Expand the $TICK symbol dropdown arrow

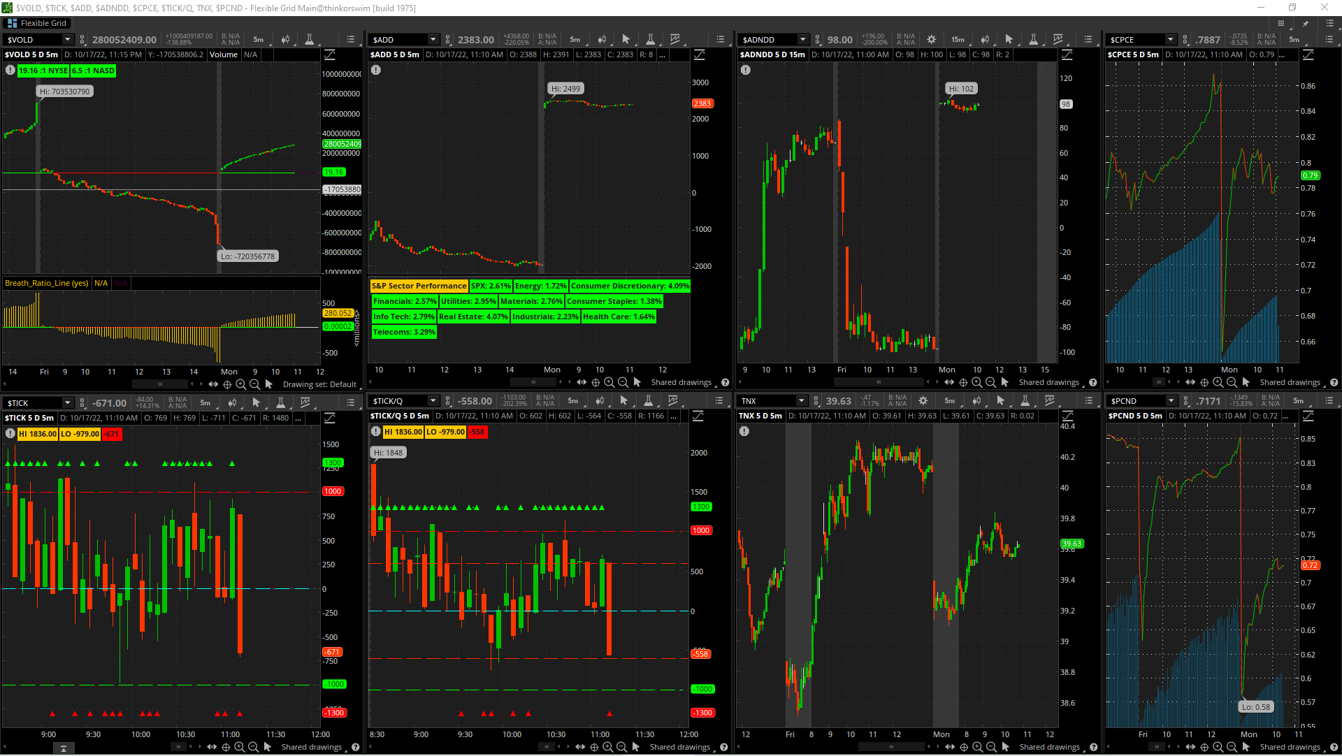tap(68, 402)
